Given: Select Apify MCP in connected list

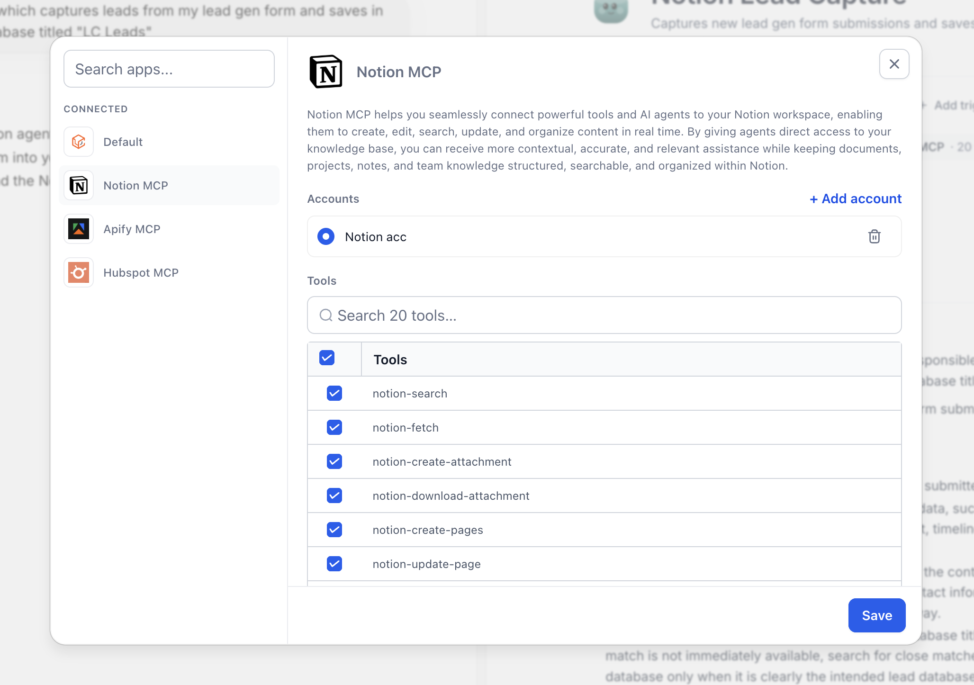Looking at the screenshot, I should tap(169, 229).
